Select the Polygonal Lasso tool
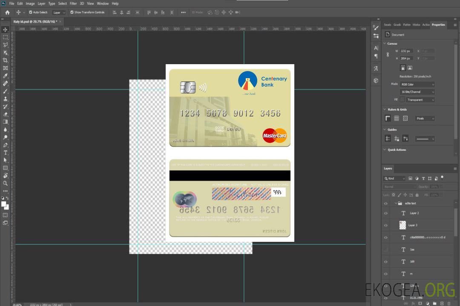Image resolution: width=460 pixels, height=306 pixels. [5, 45]
